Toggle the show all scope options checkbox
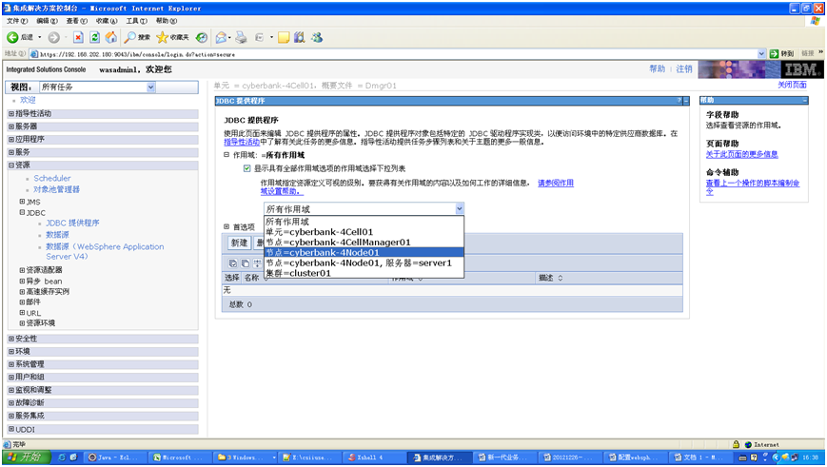This screenshot has height=467, width=827. [x=246, y=168]
